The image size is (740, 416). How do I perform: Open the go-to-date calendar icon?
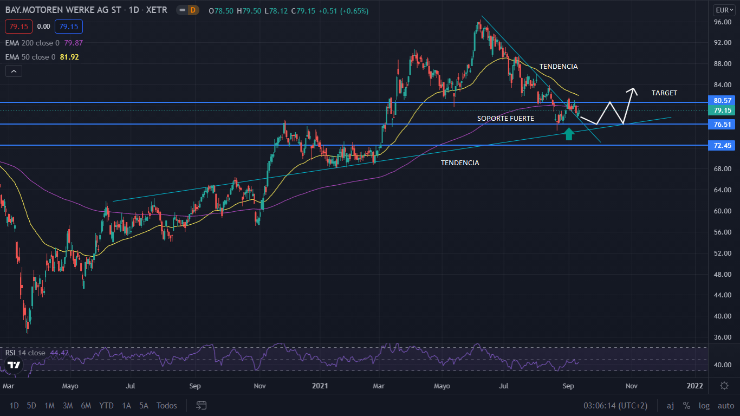pyautogui.click(x=202, y=405)
